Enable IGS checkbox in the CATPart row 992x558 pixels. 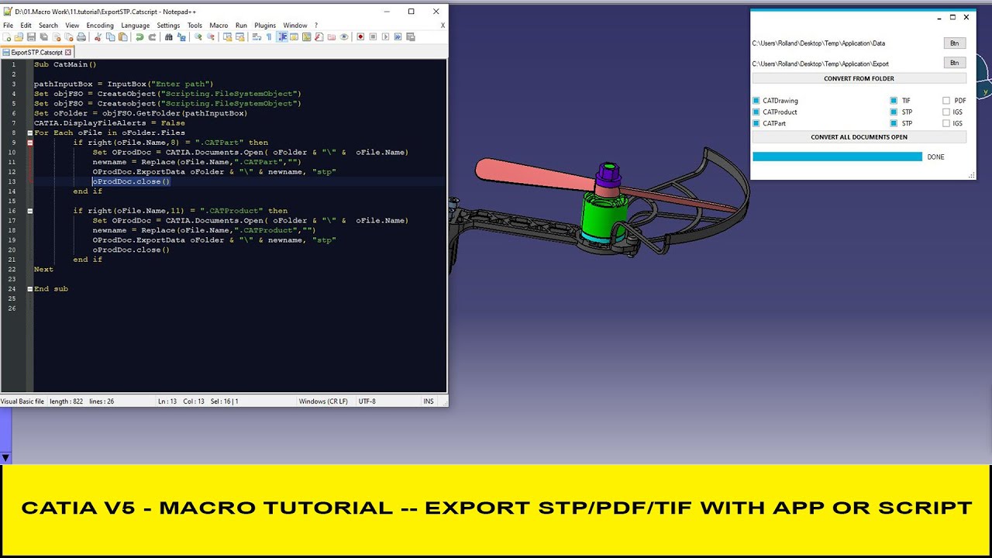(x=946, y=123)
